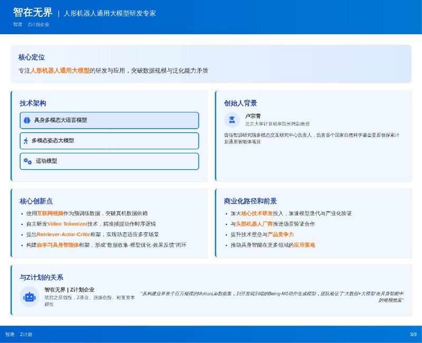Image resolution: width=422 pixels, height=343 pixels.
Task: Click the subtitle 人形机器人通用大模型研发专家
Action: click(110, 13)
